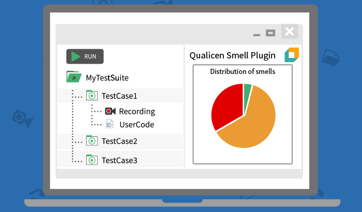Image resolution: width=362 pixels, height=212 pixels.
Task: Open the UserCode document icon
Action: (110, 124)
